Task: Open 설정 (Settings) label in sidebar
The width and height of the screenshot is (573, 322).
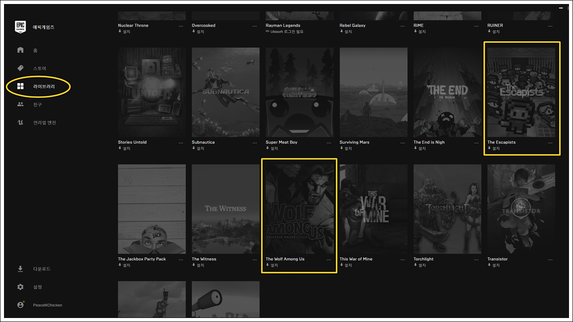Action: (x=37, y=287)
